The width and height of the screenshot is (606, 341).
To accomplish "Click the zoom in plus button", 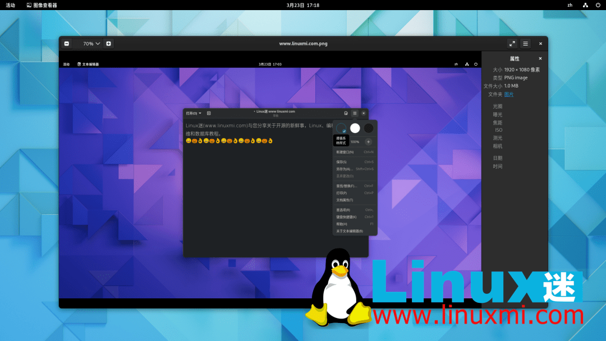I will (x=109, y=44).
